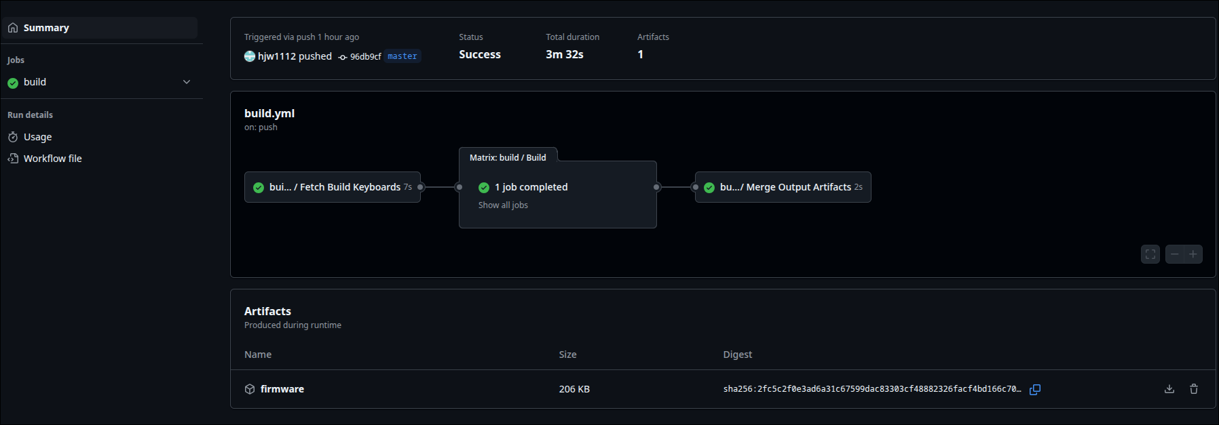This screenshot has height=425, width=1219.
Task: Zoom out the workflow graph
Action: [1175, 254]
